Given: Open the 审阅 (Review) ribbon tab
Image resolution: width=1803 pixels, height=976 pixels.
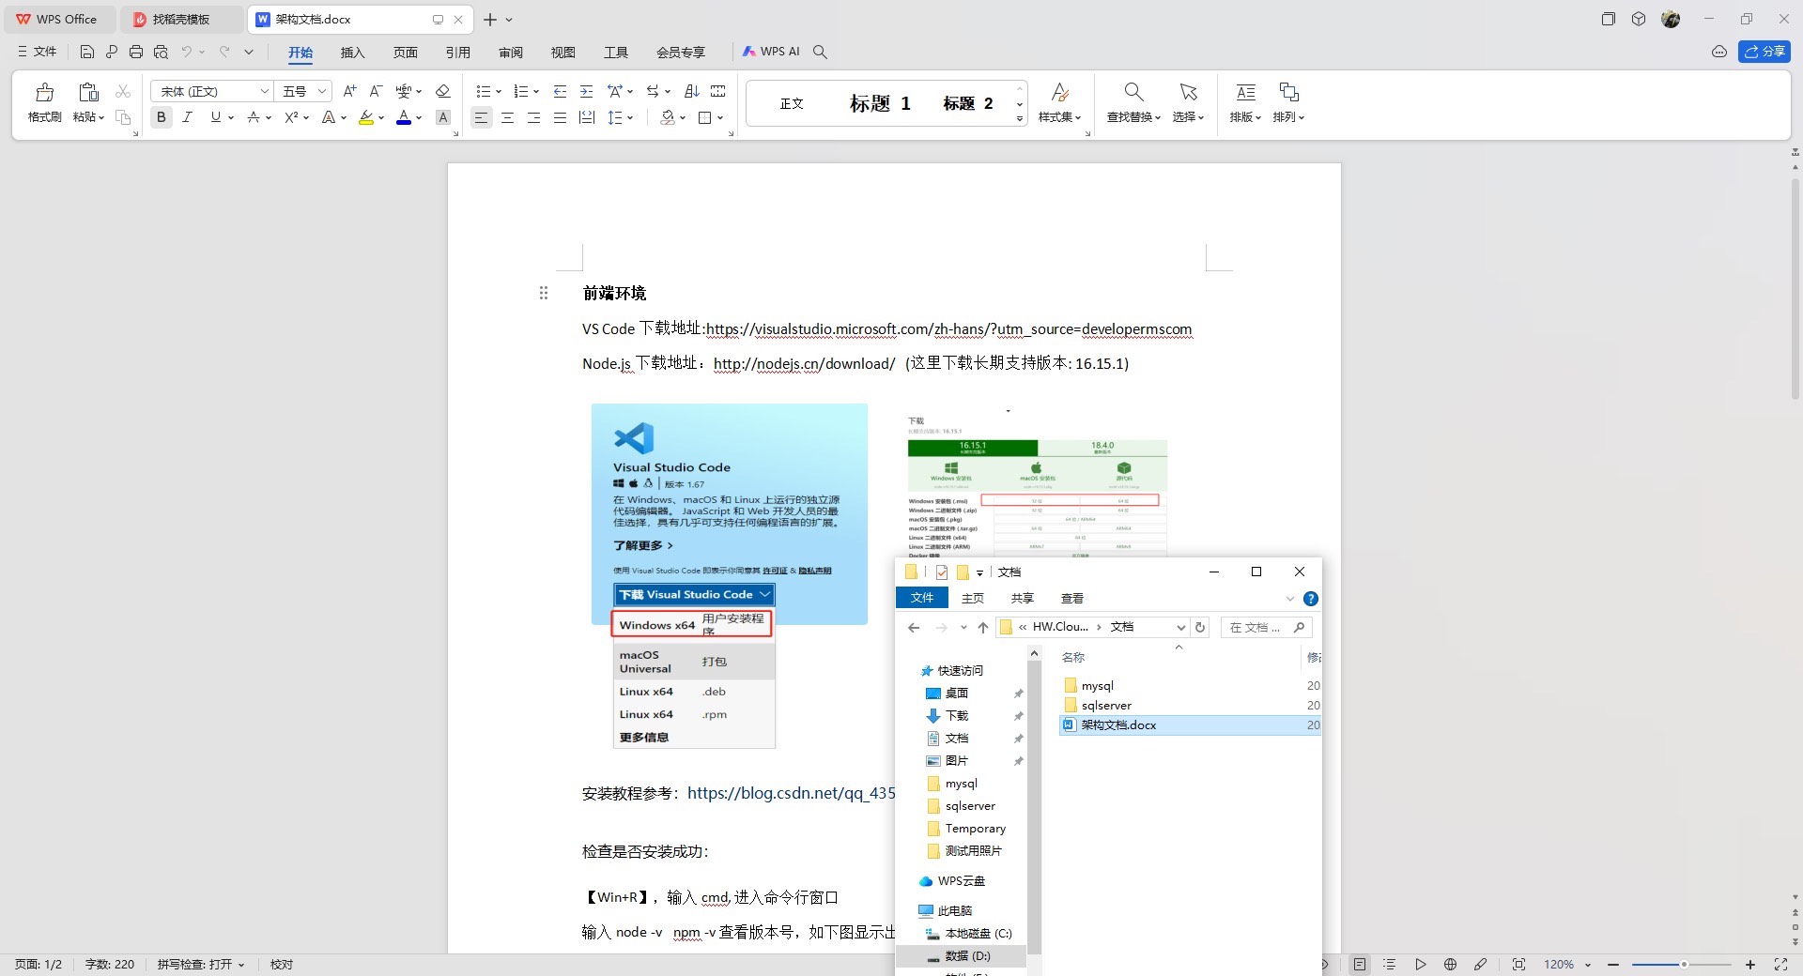Looking at the screenshot, I should (511, 53).
